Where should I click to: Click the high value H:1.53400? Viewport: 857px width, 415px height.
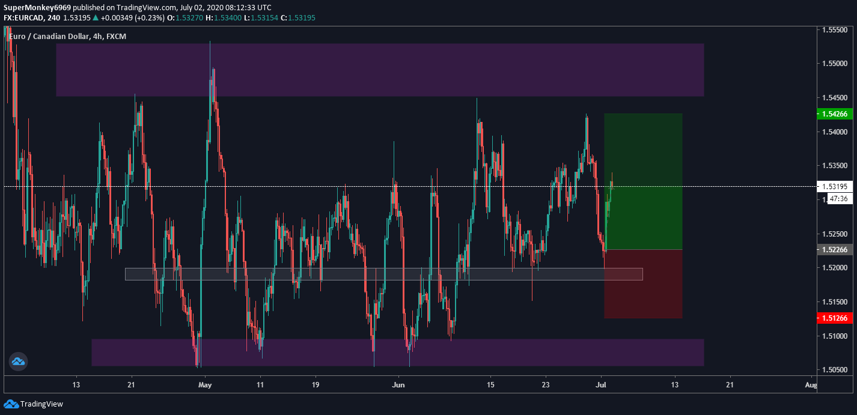pyautogui.click(x=224, y=17)
